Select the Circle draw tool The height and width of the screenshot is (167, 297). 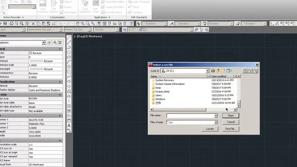69,67
